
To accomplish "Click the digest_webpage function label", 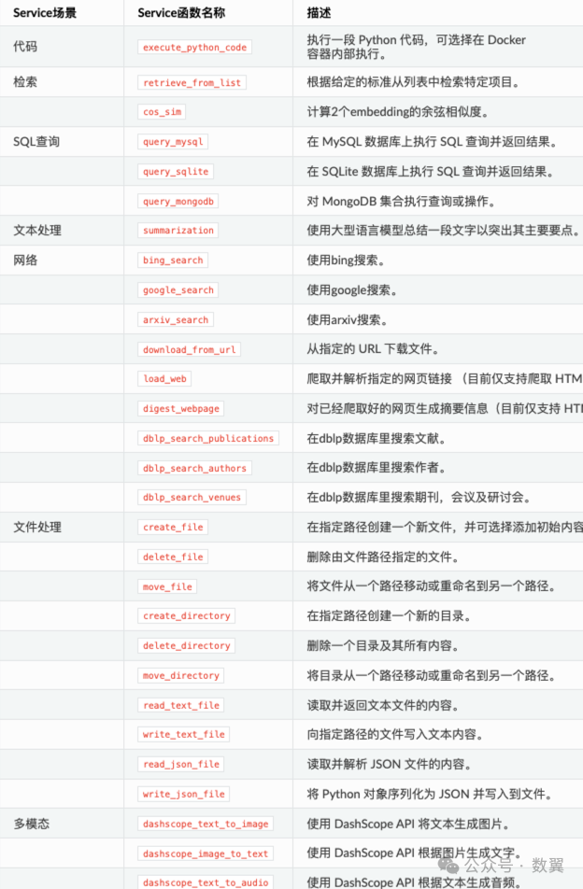I will tap(181, 409).
